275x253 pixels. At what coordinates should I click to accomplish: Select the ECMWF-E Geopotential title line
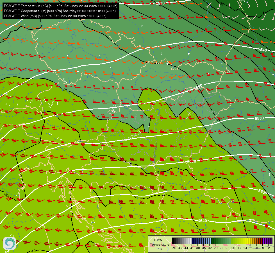(60, 11)
